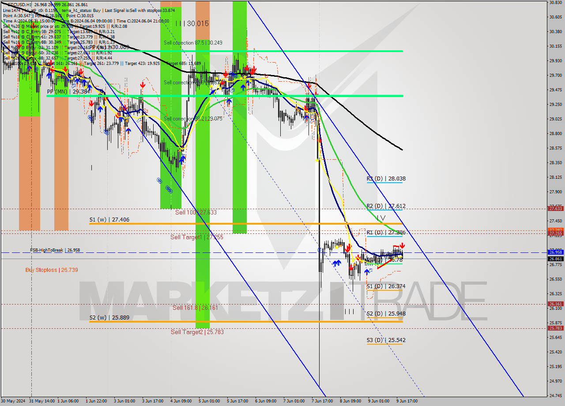Image resolution: width=565 pixels, height=406 pixels.
Task: Click the current price tag 26.861
Action: [x=555, y=259]
